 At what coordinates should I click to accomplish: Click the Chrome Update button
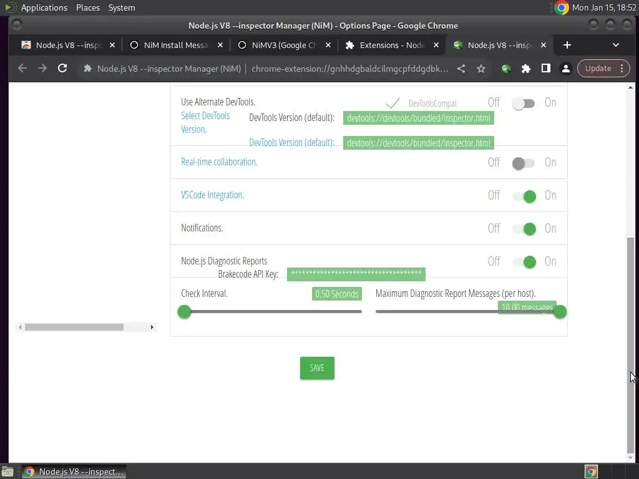coord(598,69)
